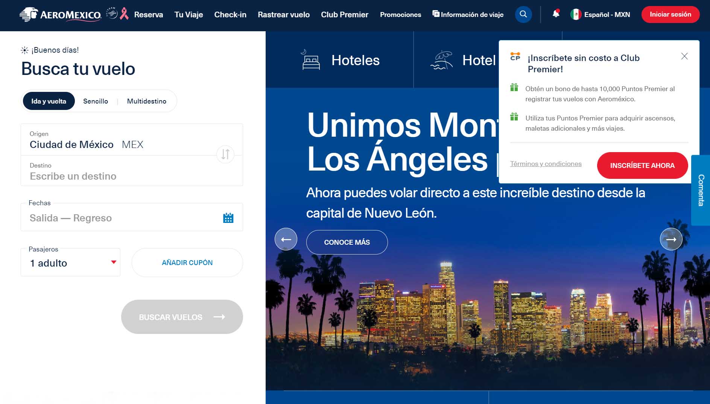The image size is (710, 404).
Task: Open the Español - MXN language selector
Action: click(600, 15)
